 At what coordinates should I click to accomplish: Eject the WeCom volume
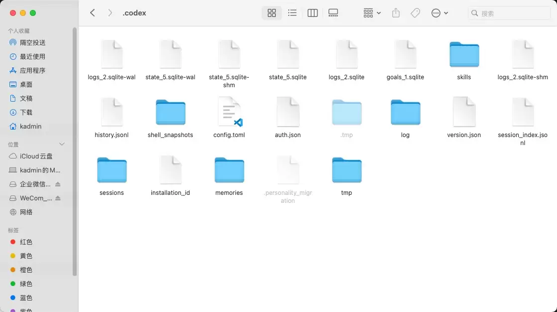[x=58, y=198]
